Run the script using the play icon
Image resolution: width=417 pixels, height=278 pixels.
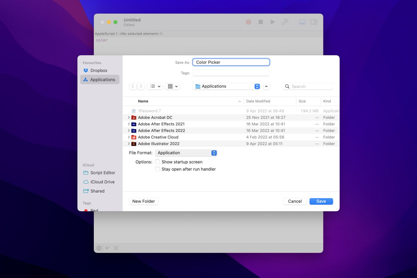(x=272, y=22)
